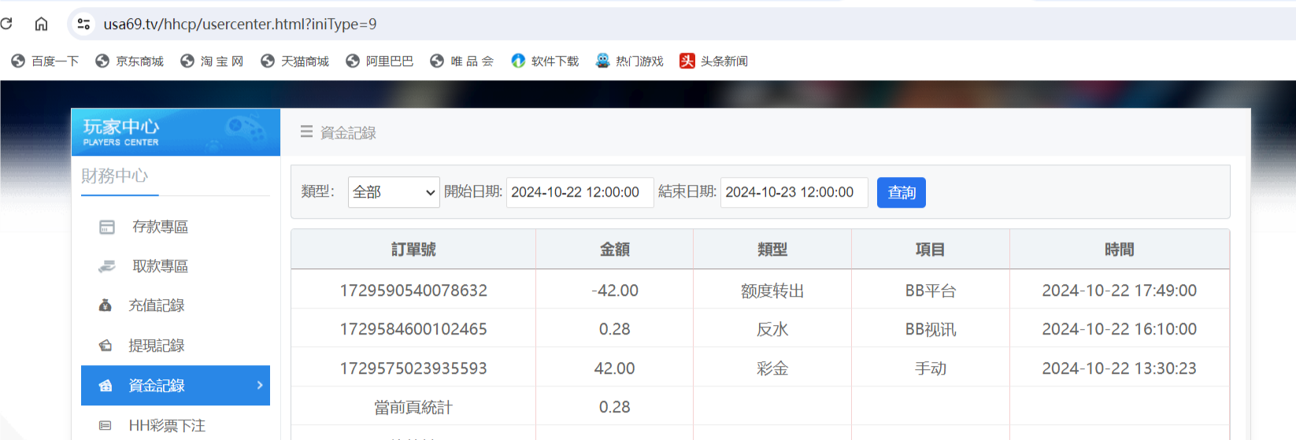
Task: Click the 查詢 button
Action: (902, 192)
